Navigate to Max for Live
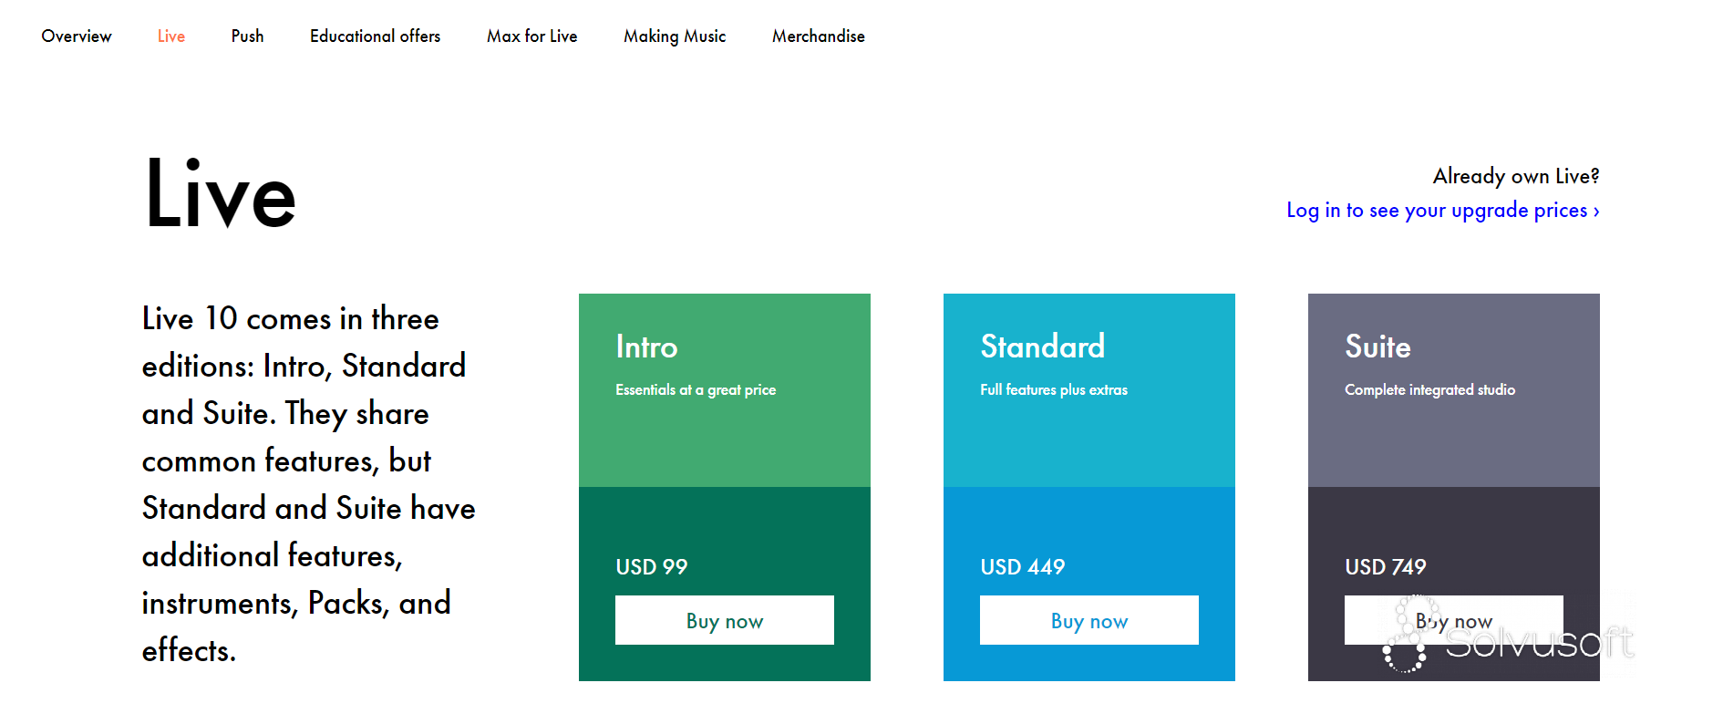 tap(531, 36)
